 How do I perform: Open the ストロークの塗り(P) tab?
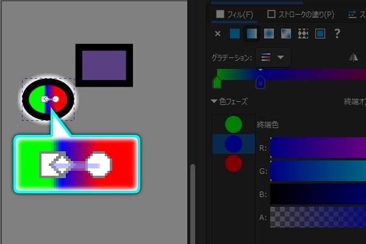[x=301, y=15]
